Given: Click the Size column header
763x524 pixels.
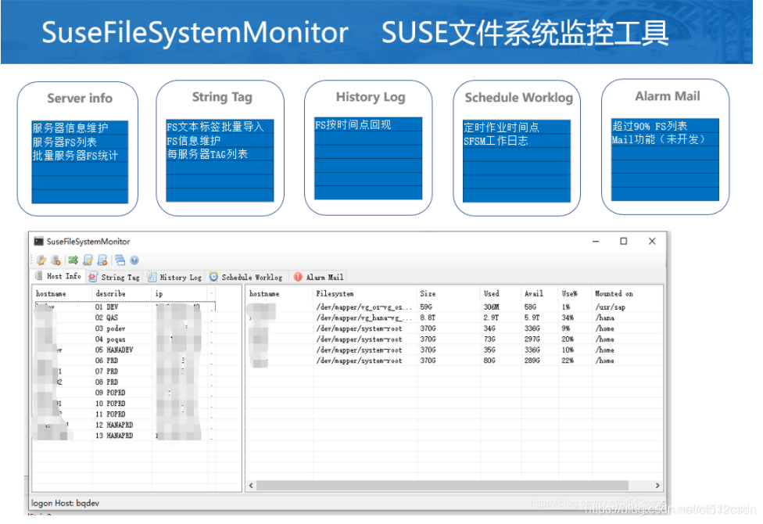Looking at the screenshot, I should click(449, 293).
